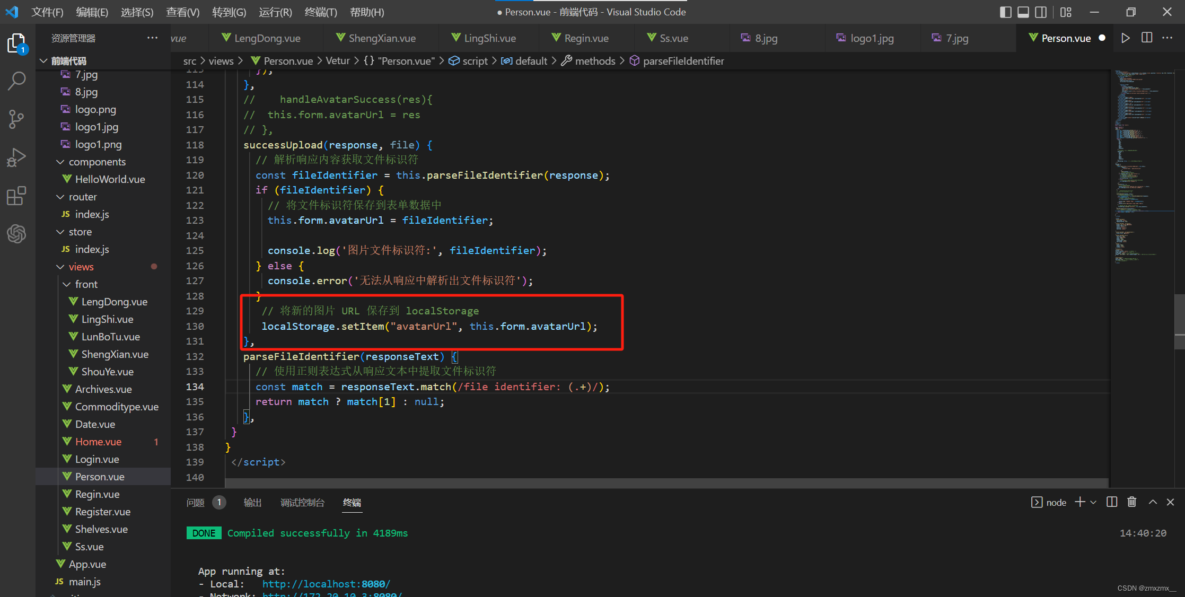Open the Search view in activity bar
Image resolution: width=1185 pixels, height=597 pixels.
click(x=17, y=81)
